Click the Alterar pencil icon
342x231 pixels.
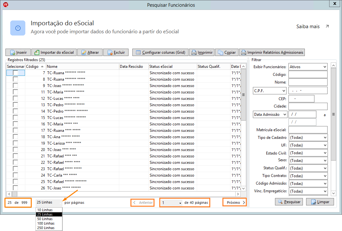click(84, 52)
